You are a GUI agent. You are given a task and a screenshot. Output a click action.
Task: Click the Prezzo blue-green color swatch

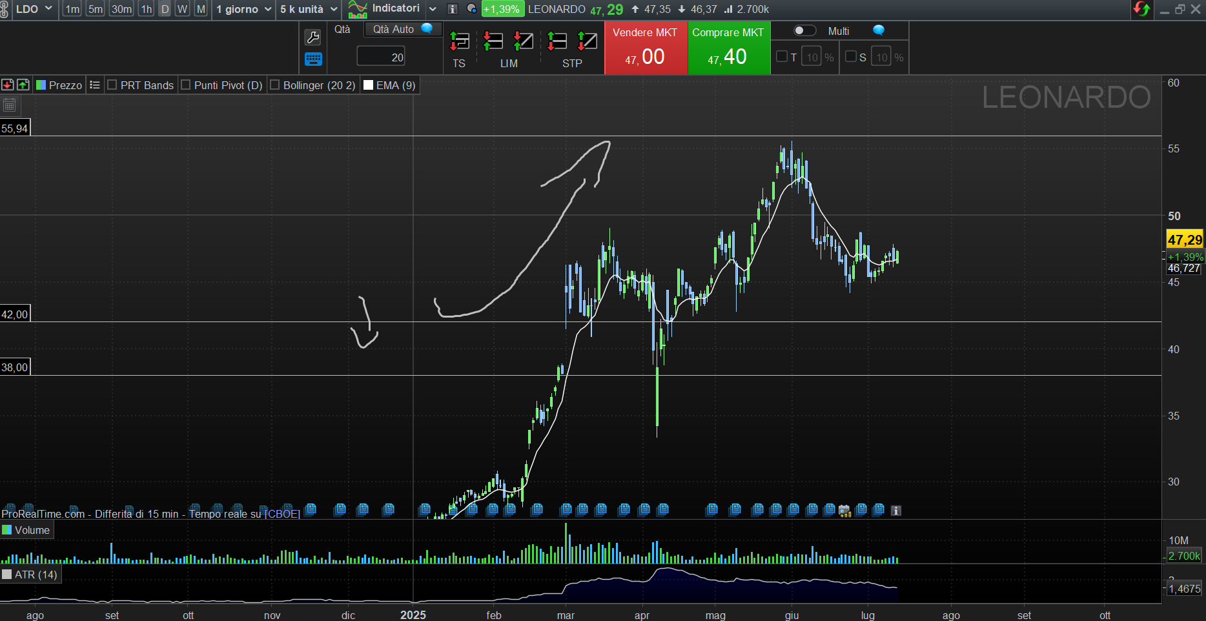tap(41, 85)
